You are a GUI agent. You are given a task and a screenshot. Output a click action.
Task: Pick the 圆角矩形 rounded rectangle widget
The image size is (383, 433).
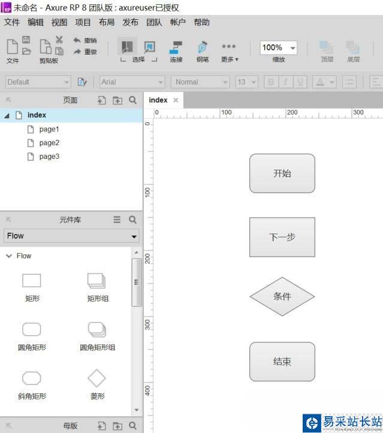point(32,336)
